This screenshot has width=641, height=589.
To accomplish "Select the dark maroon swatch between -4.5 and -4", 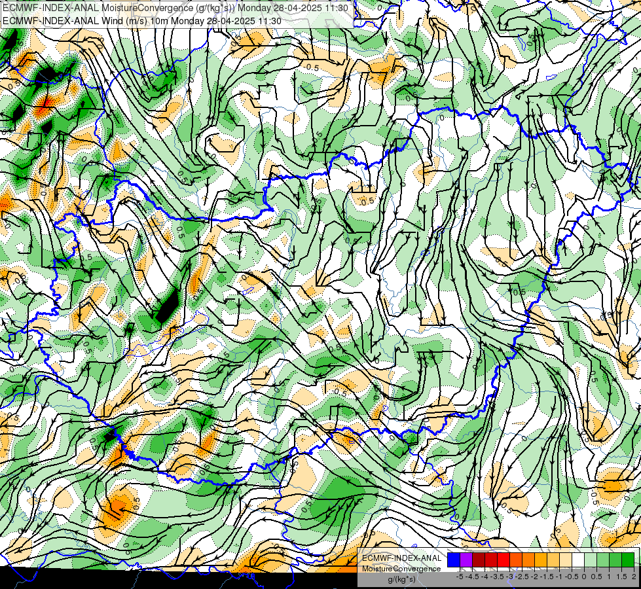I will [479, 560].
